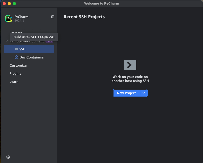Open the Plugins section
The height and width of the screenshot is (163, 203).
[x=15, y=74]
